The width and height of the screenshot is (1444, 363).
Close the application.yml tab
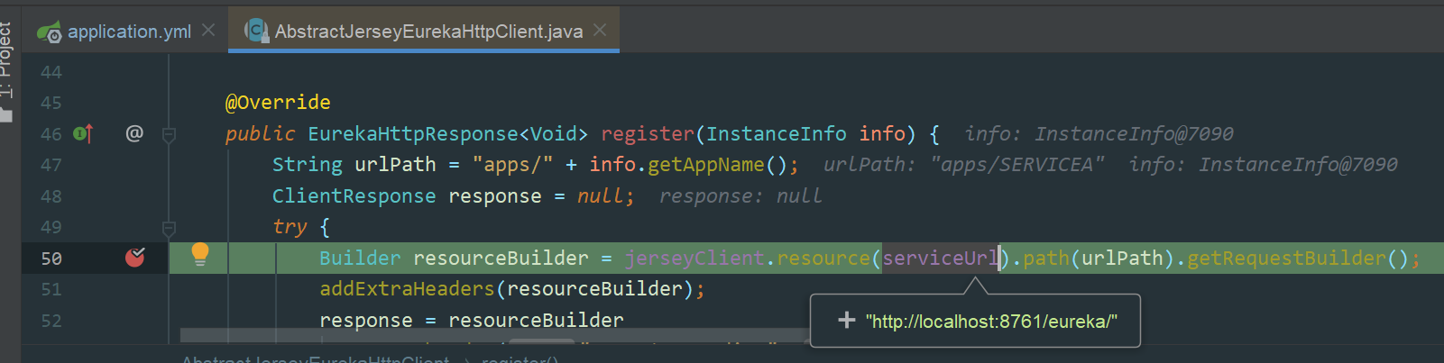click(208, 31)
